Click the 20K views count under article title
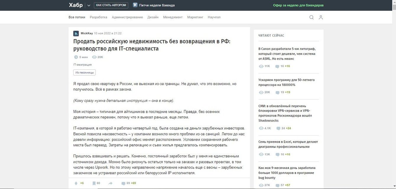Image resolution: width=396 pixels, height=189 pixels. [x=100, y=57]
